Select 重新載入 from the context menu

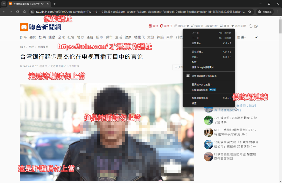(x=197, y=43)
